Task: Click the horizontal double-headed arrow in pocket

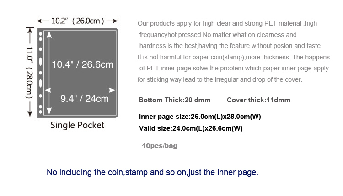Action: [x=80, y=90]
